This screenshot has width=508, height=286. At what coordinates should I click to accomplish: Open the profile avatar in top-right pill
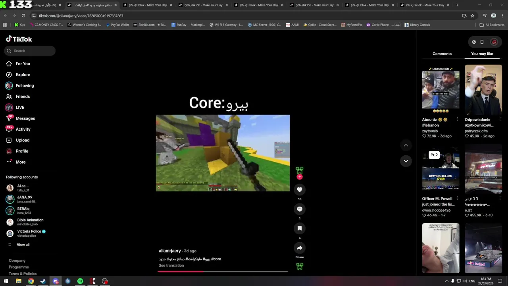494,42
